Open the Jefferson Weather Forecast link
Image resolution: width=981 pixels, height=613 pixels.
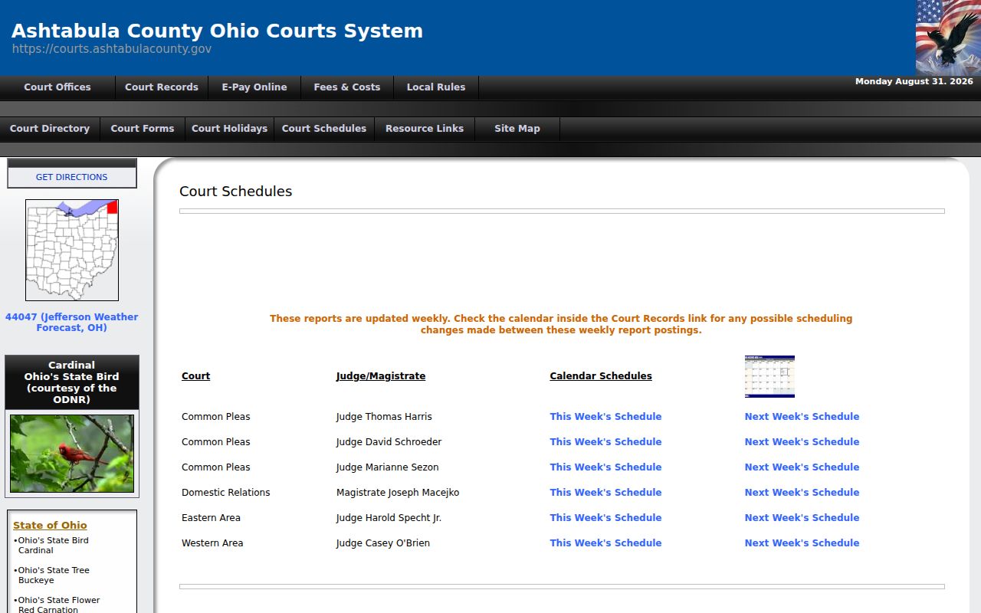tap(72, 323)
